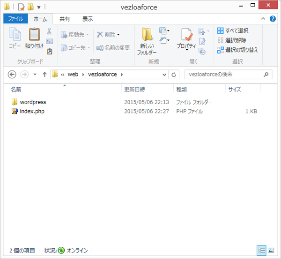Select the index.php file name
This screenshot has width=281, height=259.
point(32,111)
